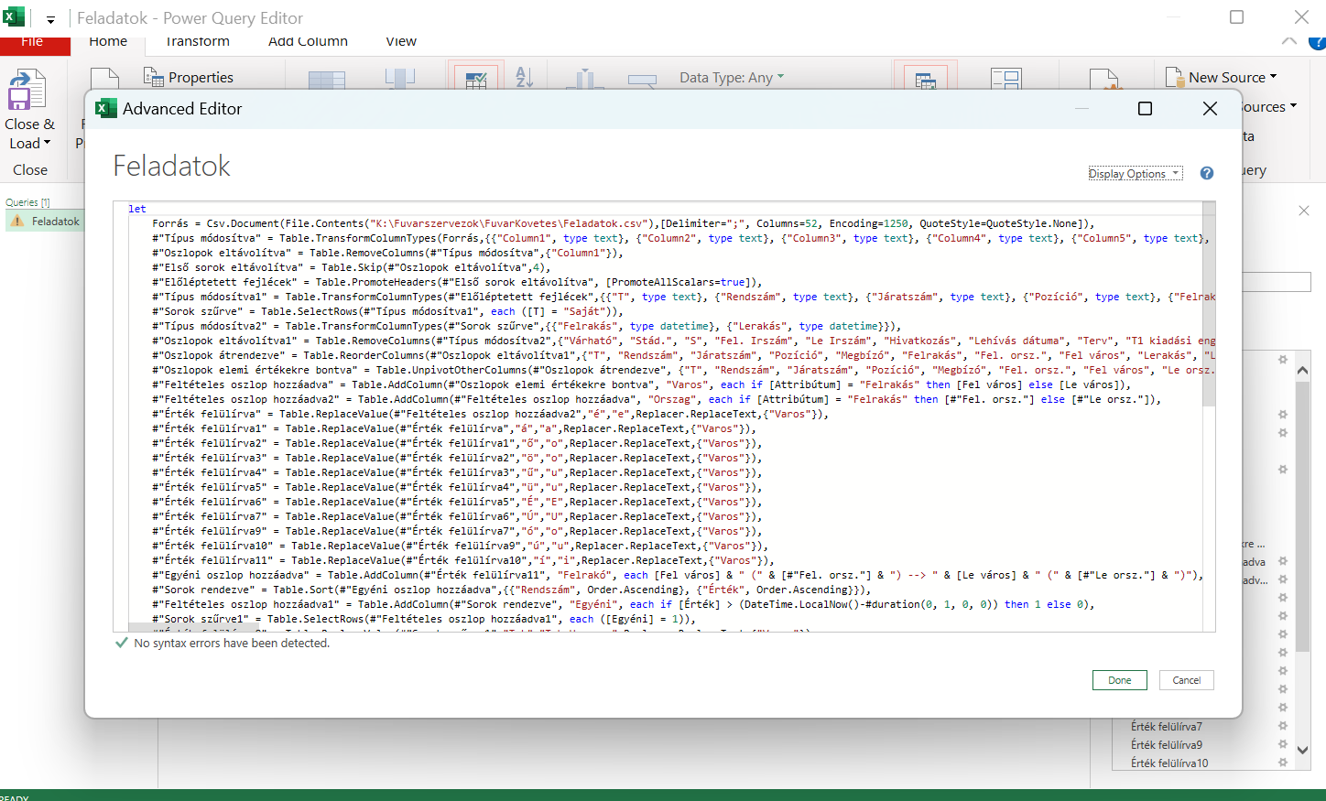Click the Advanced Editor help question icon
This screenshot has width=1326, height=801.
coord(1207,173)
